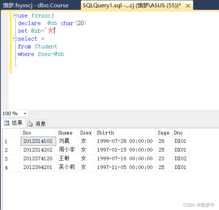Open the 100 % zoom dropdown
The height and width of the screenshot is (210, 219).
pyautogui.click(x=25, y=113)
